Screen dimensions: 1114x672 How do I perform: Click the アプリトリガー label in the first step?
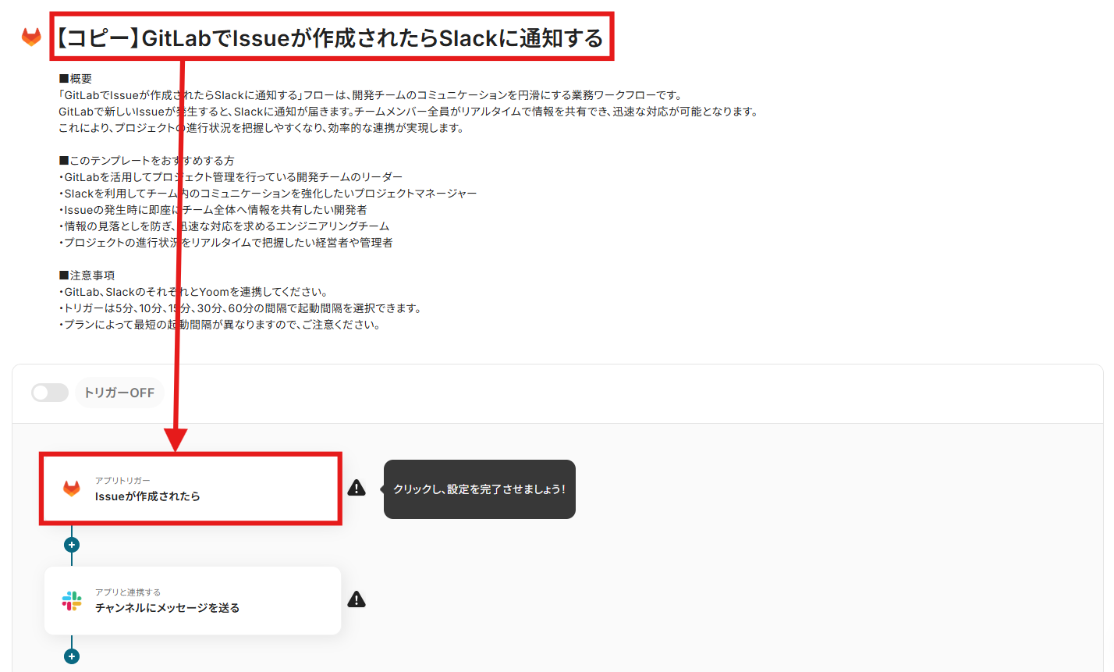[122, 481]
